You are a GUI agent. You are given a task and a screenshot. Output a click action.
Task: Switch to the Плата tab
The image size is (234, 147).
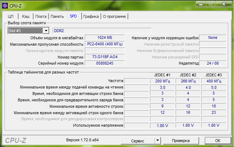tap(41, 16)
